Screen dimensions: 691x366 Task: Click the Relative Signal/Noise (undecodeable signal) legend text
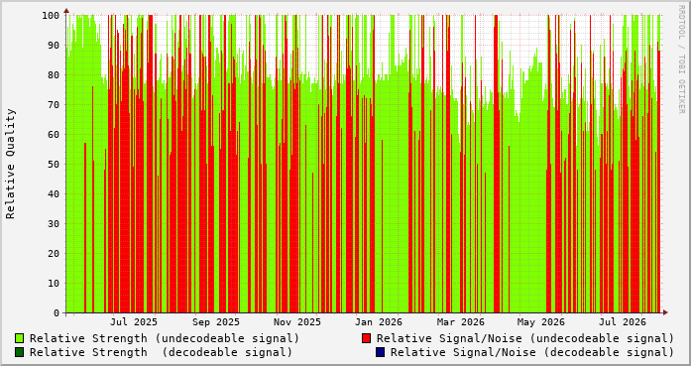click(525, 338)
